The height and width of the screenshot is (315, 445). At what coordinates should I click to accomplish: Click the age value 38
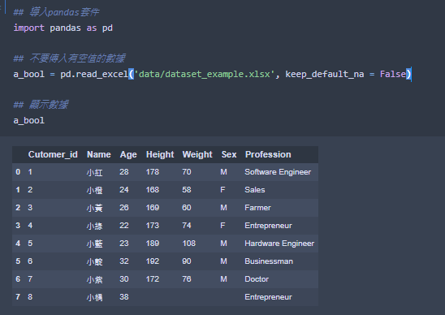124,297
